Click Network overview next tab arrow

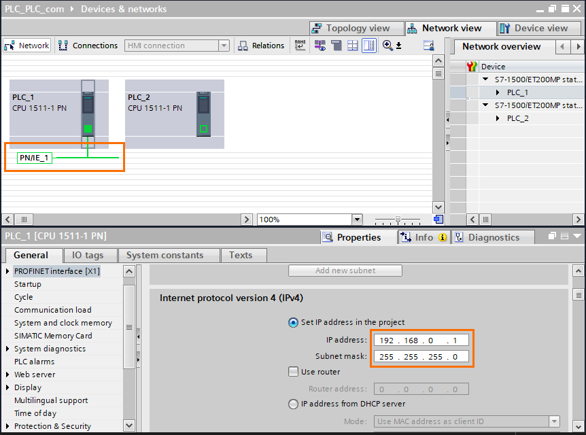coord(578,47)
